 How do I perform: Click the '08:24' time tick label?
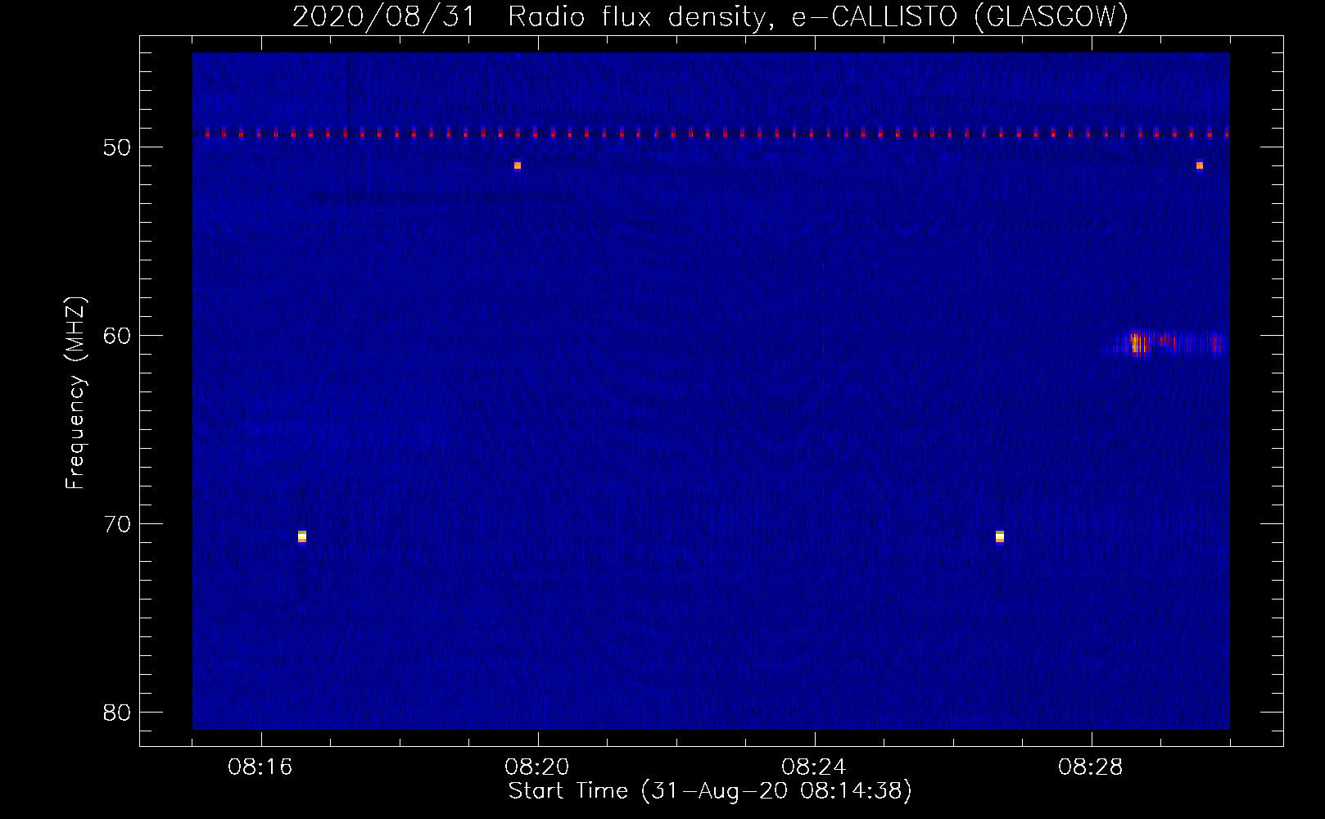(814, 767)
